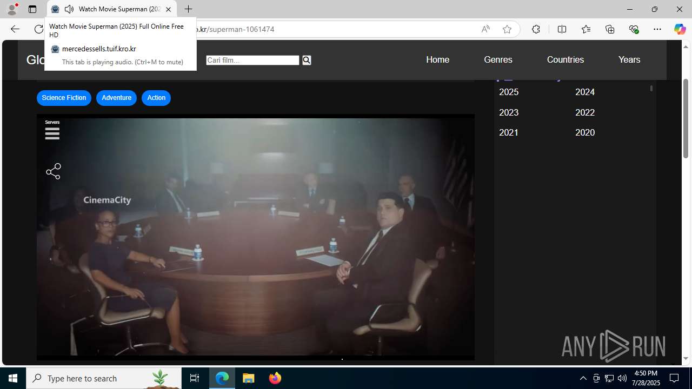Open the Copilot sidebar
Screen dimensions: 692x389
point(680,29)
